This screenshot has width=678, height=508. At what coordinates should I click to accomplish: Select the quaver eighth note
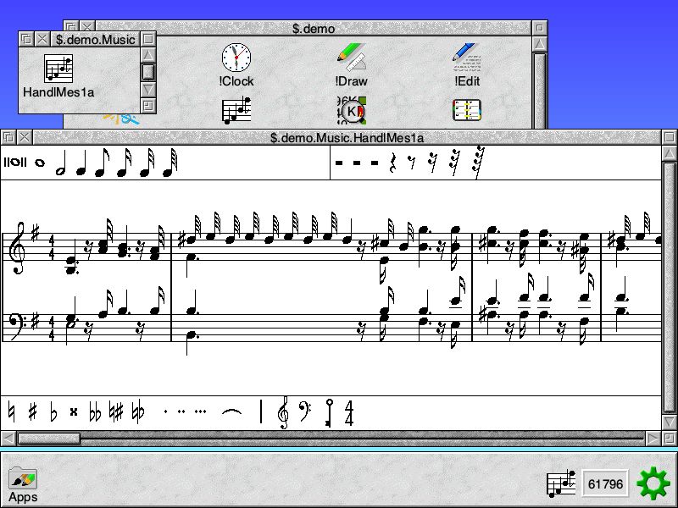point(102,163)
